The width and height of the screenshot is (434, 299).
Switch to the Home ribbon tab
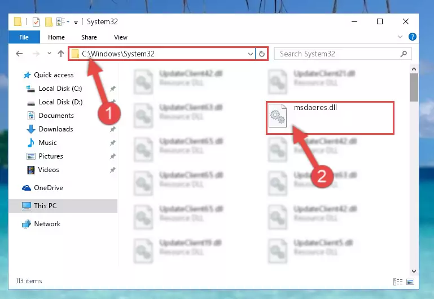[x=56, y=37]
